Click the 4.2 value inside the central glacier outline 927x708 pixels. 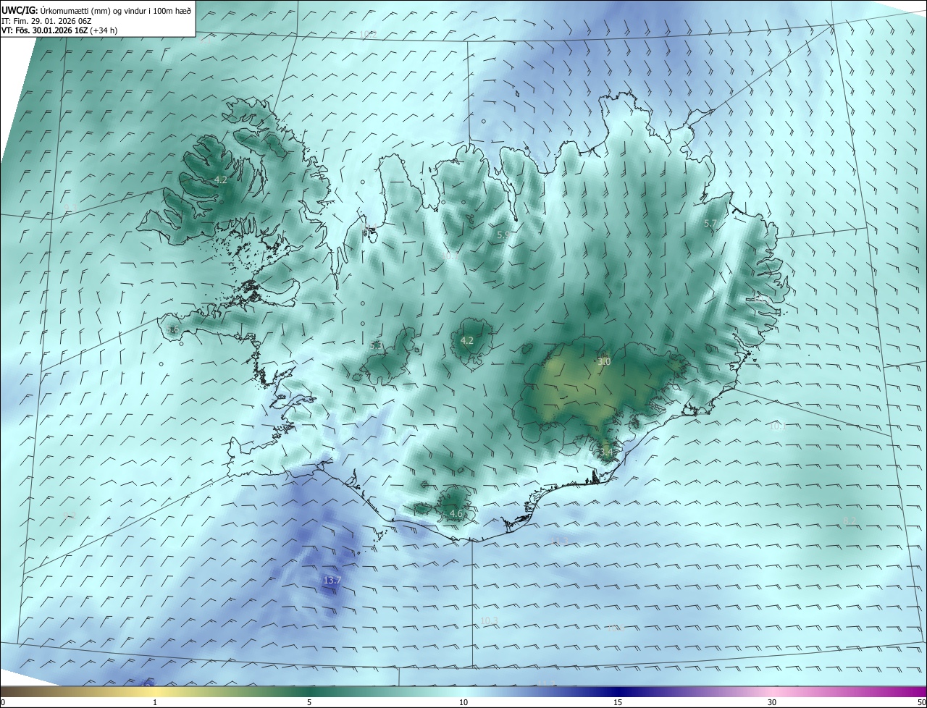point(467,340)
